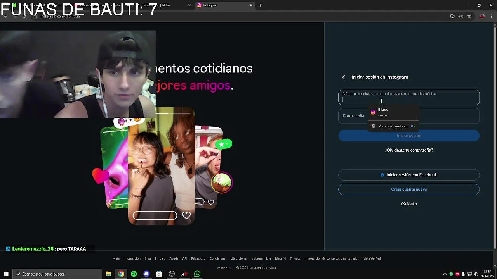Viewport: 497px width, 279px height.
Task: Click the microphone tray icon
Action: [x=464, y=274]
